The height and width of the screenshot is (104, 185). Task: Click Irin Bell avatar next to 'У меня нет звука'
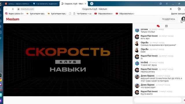tap(137, 64)
